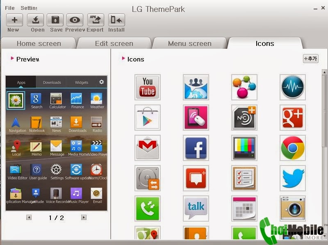
Task: Choose the pink phone and mouse icon
Action: click(196, 118)
